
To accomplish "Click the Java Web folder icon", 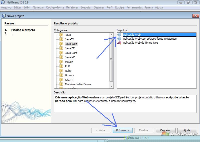I will (61, 44).
